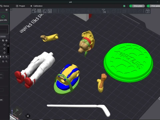Open the flushing volumes button

tap(3, 36)
